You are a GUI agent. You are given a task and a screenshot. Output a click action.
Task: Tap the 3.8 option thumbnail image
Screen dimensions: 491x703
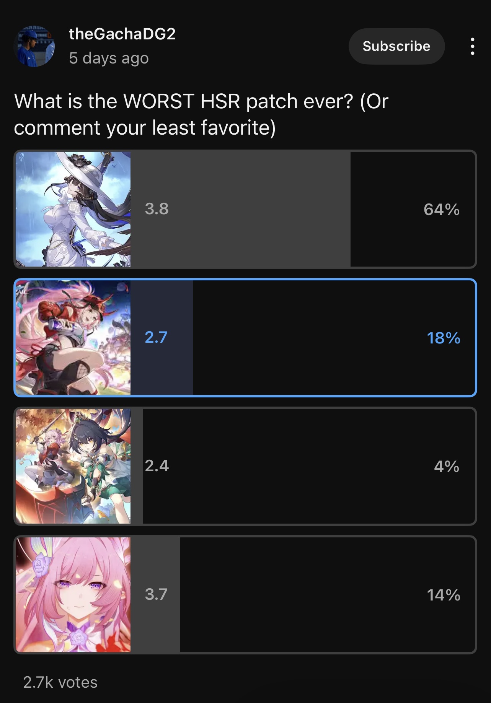(73, 209)
